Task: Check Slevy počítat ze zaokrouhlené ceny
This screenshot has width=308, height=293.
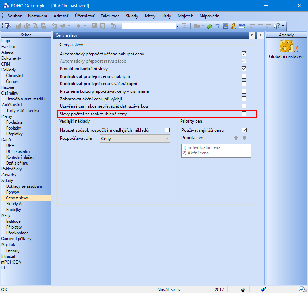Action: coord(244,114)
